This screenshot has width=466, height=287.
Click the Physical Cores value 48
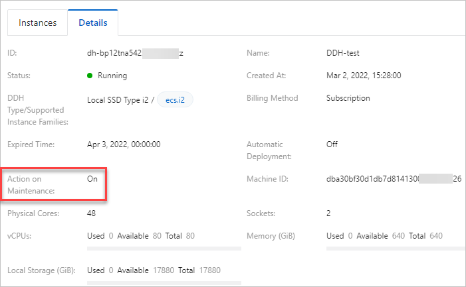[x=91, y=213]
